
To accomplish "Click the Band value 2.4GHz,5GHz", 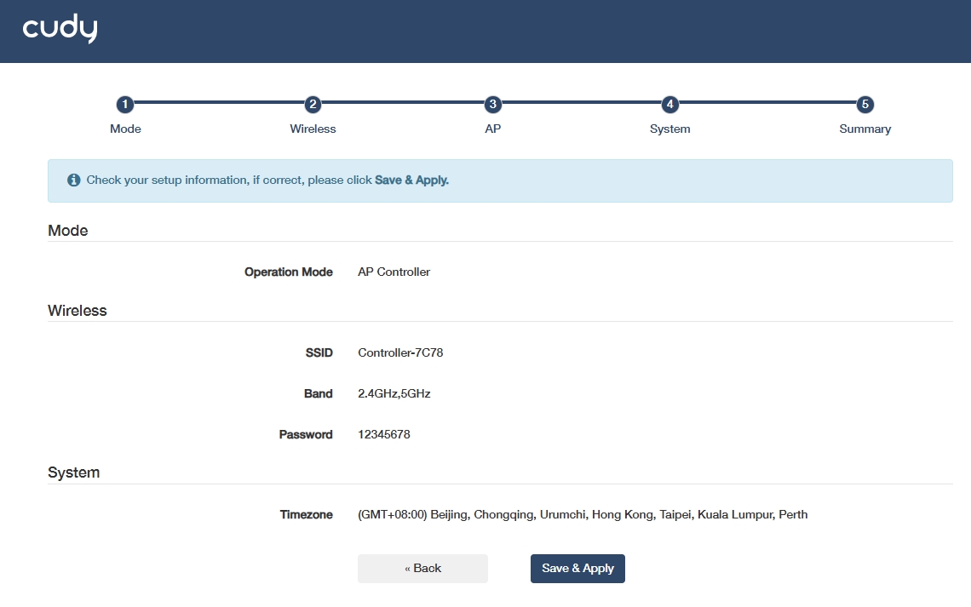I will pos(394,393).
